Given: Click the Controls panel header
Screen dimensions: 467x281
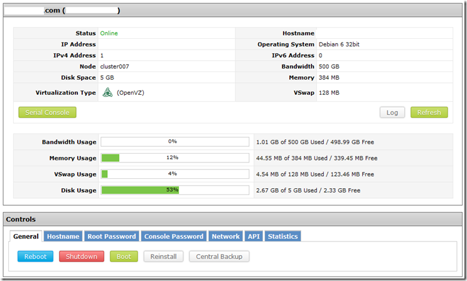Looking at the screenshot, I should (x=233, y=219).
